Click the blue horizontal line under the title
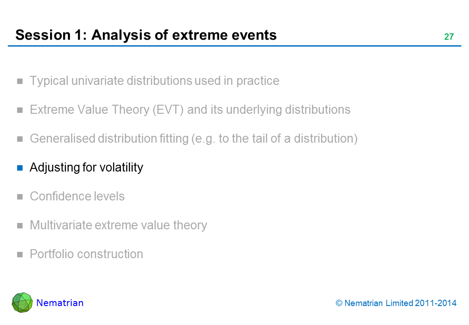The height and width of the screenshot is (325, 469). pos(234,46)
